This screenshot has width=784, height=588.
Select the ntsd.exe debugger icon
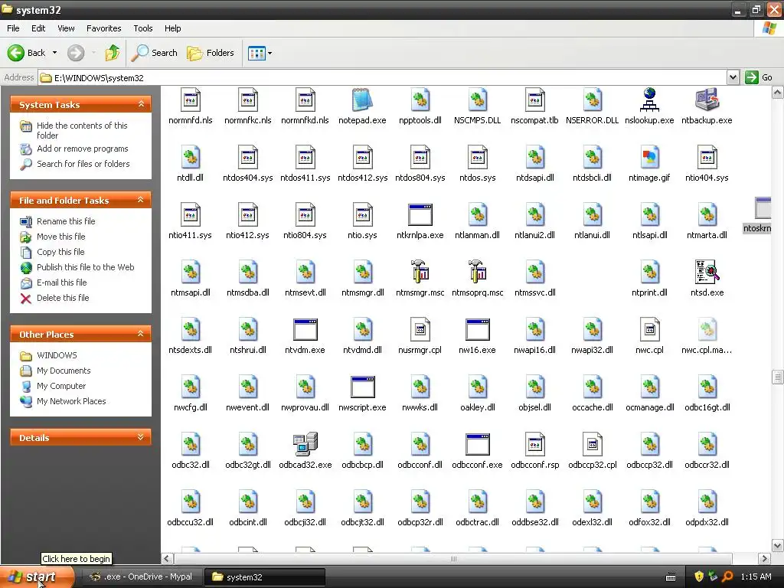tap(707, 272)
